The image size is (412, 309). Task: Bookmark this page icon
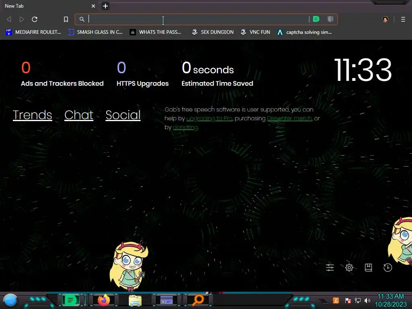[66, 19]
